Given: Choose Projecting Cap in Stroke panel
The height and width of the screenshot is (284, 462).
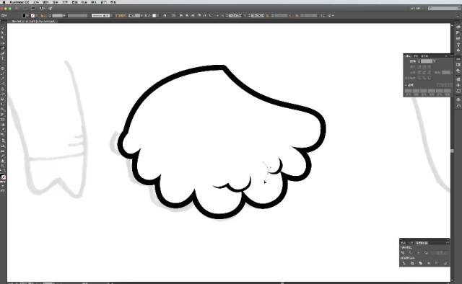Looking at the screenshot, I should (x=430, y=67).
